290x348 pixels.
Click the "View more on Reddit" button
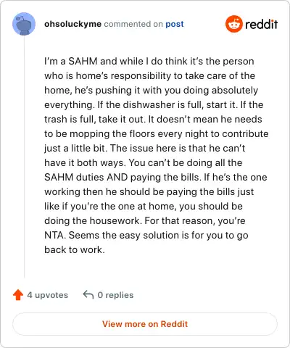(x=145, y=324)
